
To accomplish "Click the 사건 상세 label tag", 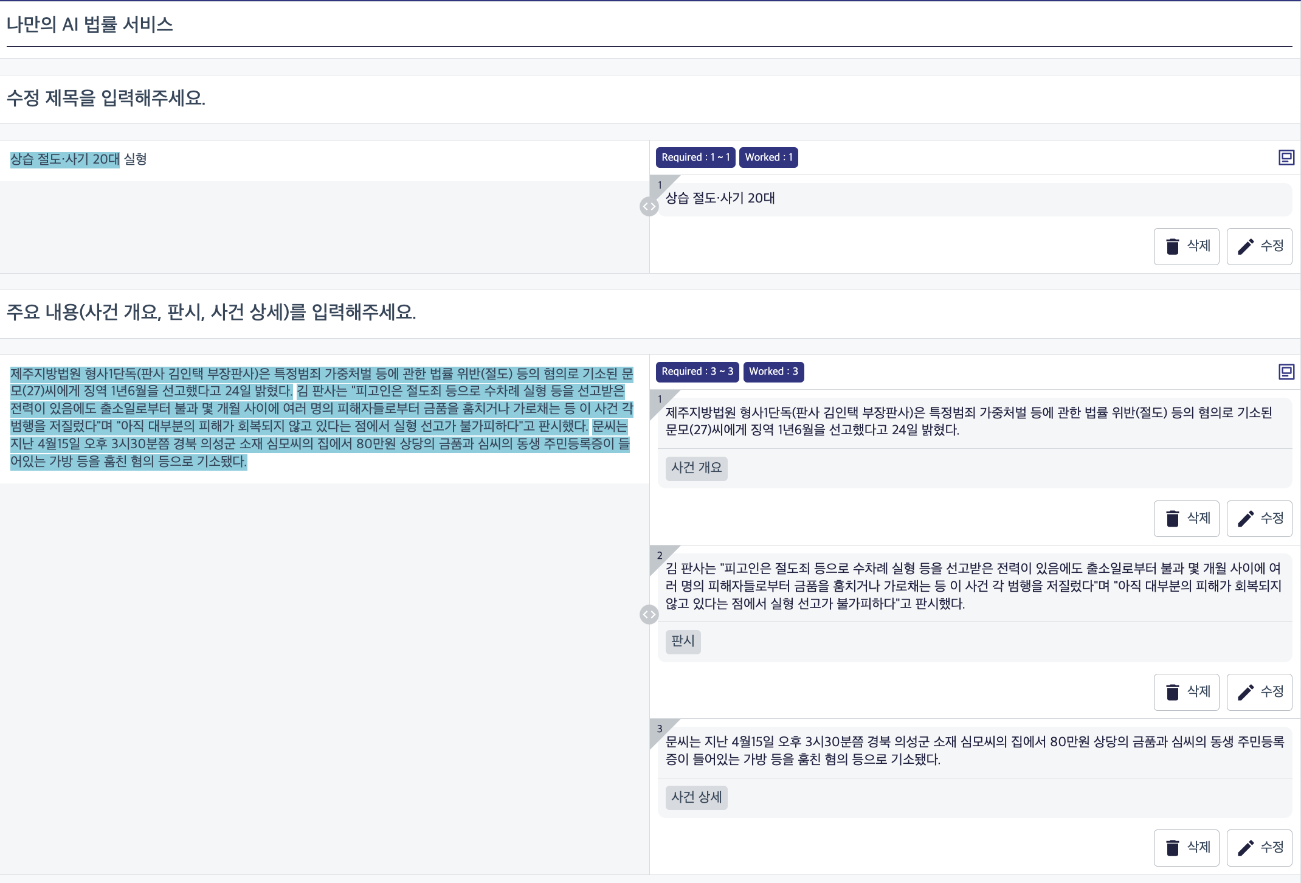I will (x=696, y=797).
